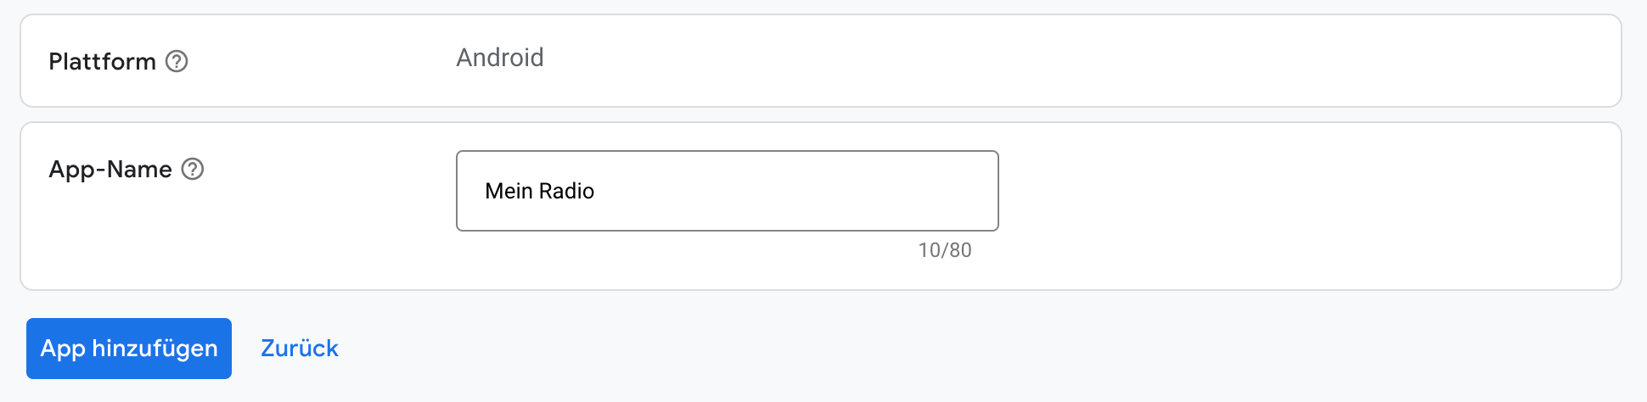
Task: Submit the form with the blue App hinzufügen button
Action: (129, 349)
